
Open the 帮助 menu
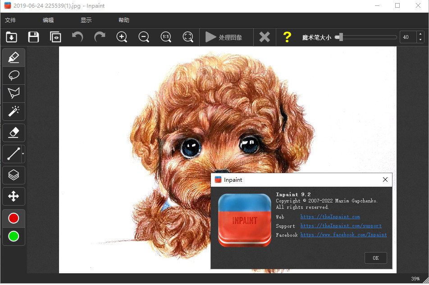(x=123, y=20)
